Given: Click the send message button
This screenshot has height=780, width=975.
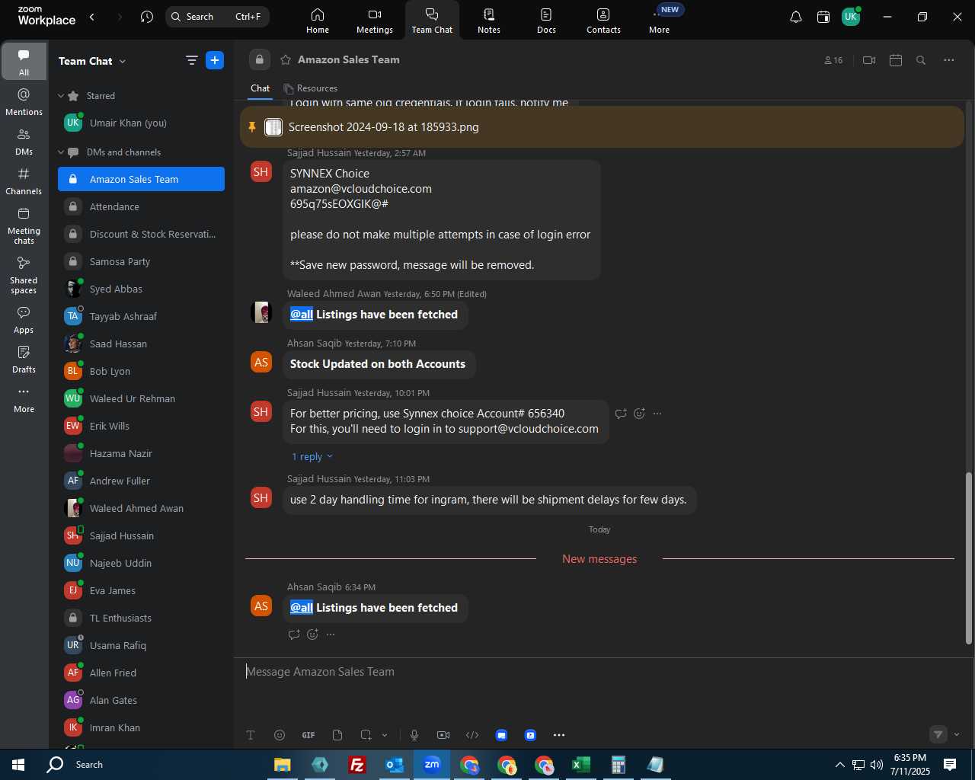Looking at the screenshot, I should [938, 735].
